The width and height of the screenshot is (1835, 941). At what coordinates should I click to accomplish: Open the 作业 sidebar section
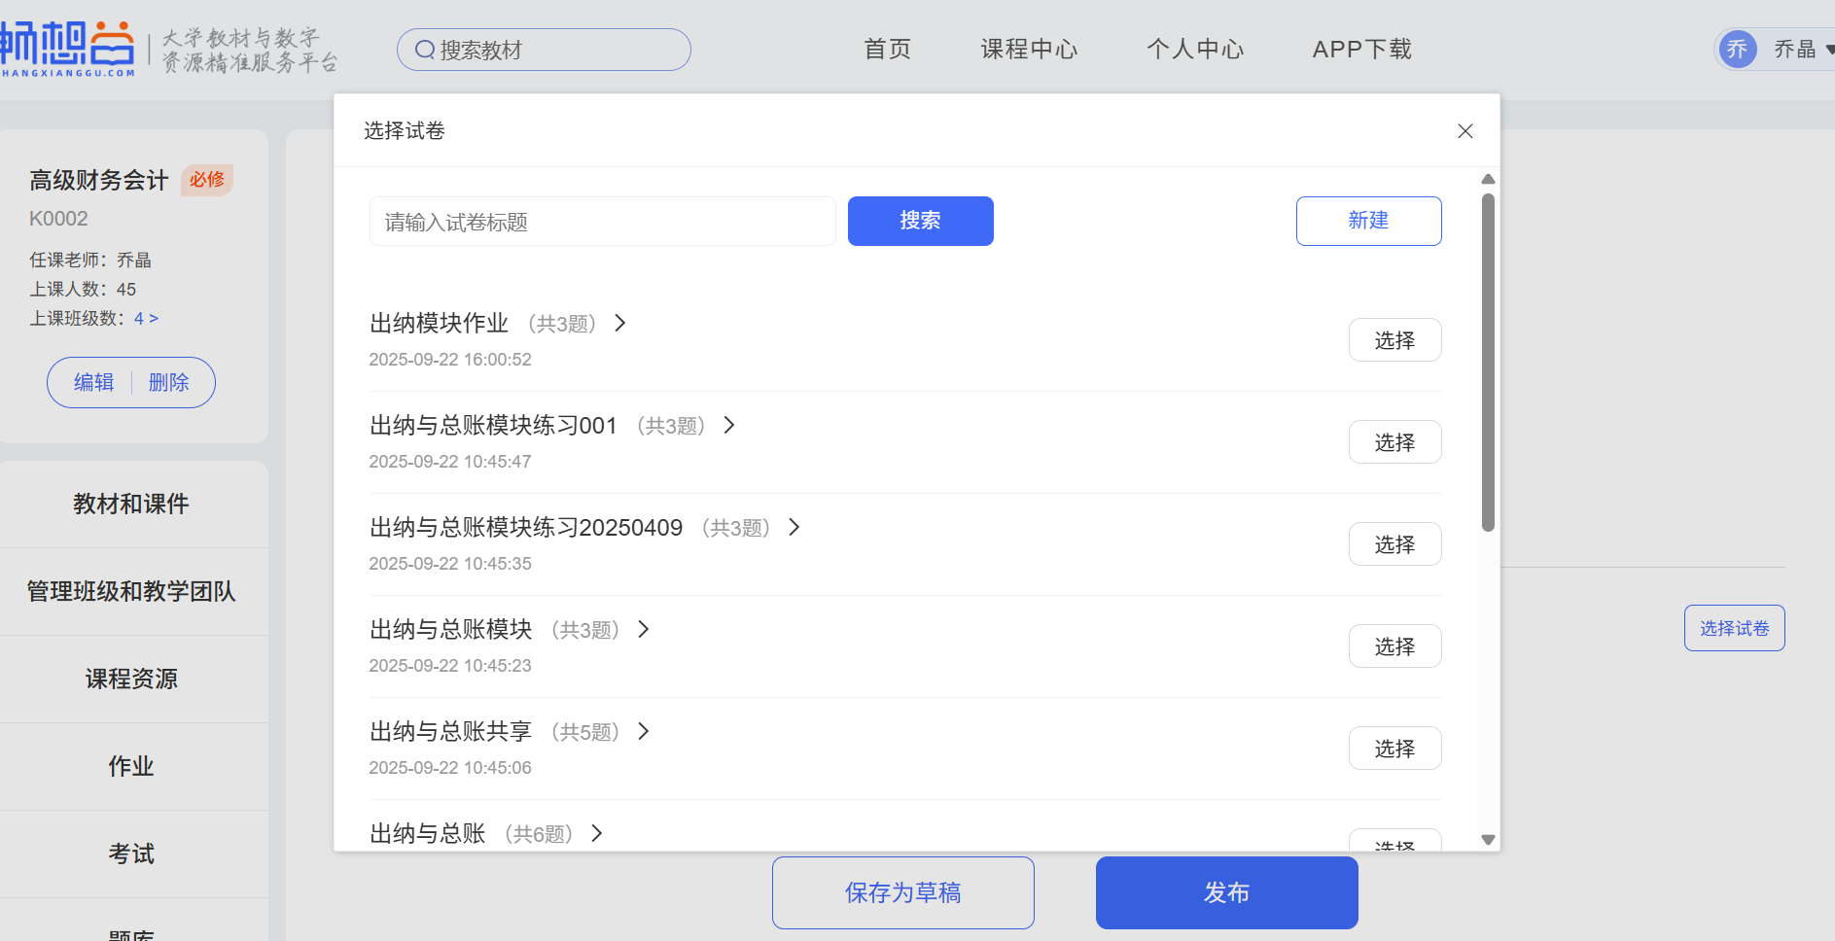click(131, 766)
